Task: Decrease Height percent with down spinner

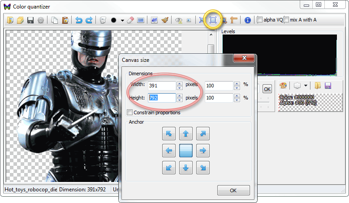Action: click(237, 100)
